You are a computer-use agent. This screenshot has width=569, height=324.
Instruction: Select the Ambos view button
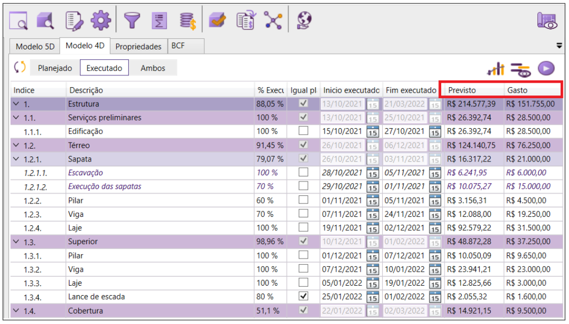pyautogui.click(x=153, y=68)
